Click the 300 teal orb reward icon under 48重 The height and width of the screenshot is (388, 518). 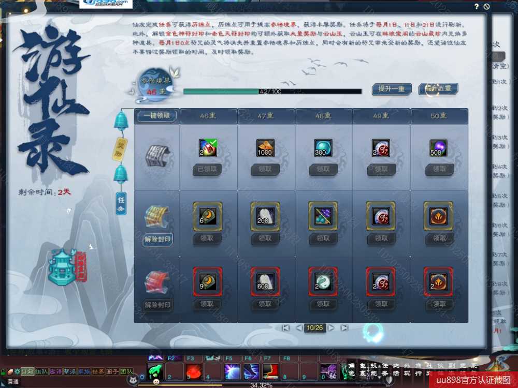[323, 148]
